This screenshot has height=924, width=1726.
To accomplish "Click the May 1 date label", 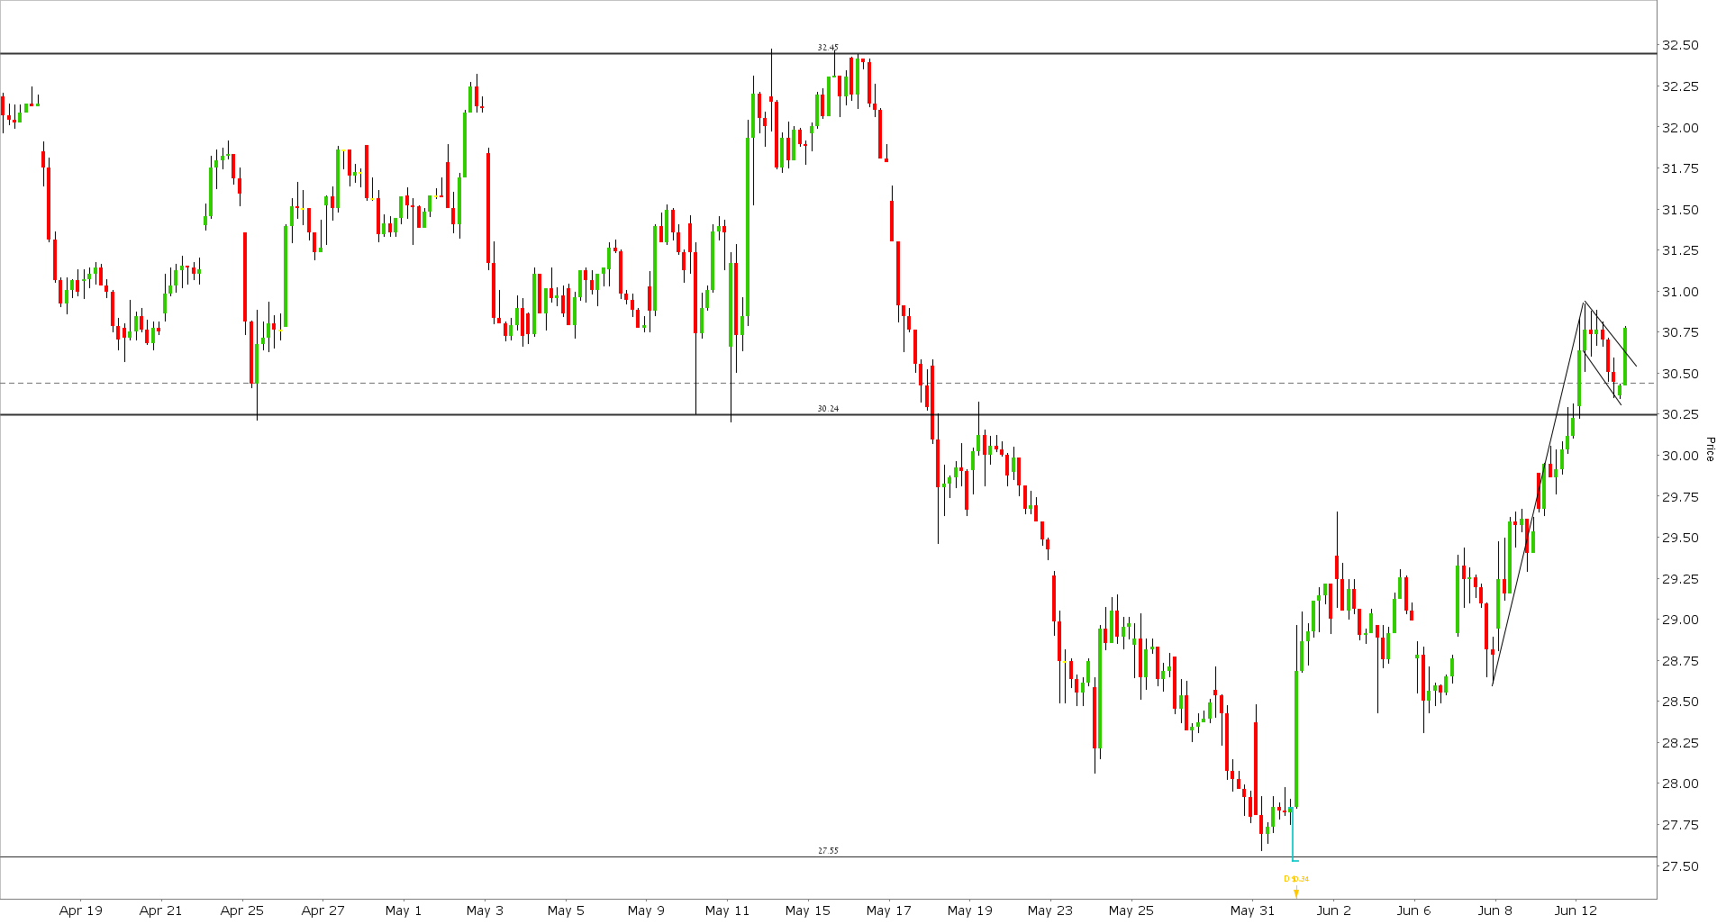I will (x=404, y=910).
